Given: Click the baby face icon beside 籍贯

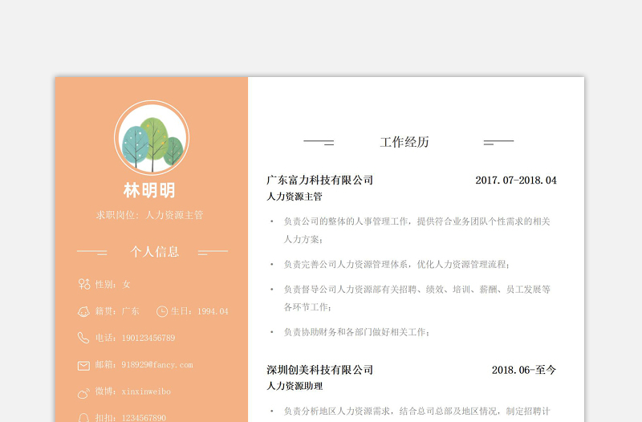Looking at the screenshot, I should click(x=83, y=311).
